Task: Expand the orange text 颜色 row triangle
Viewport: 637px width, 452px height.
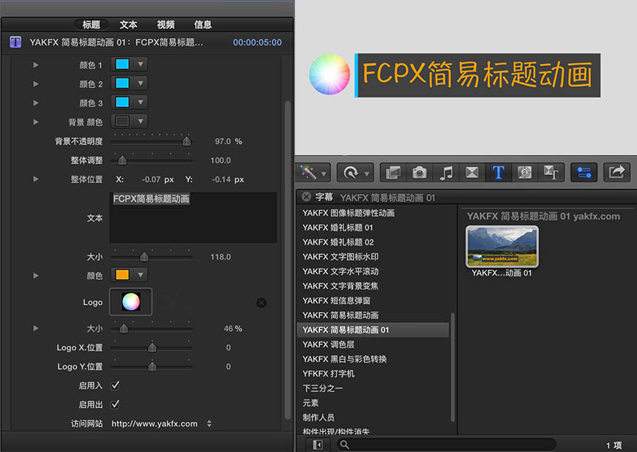Action: 36,275
